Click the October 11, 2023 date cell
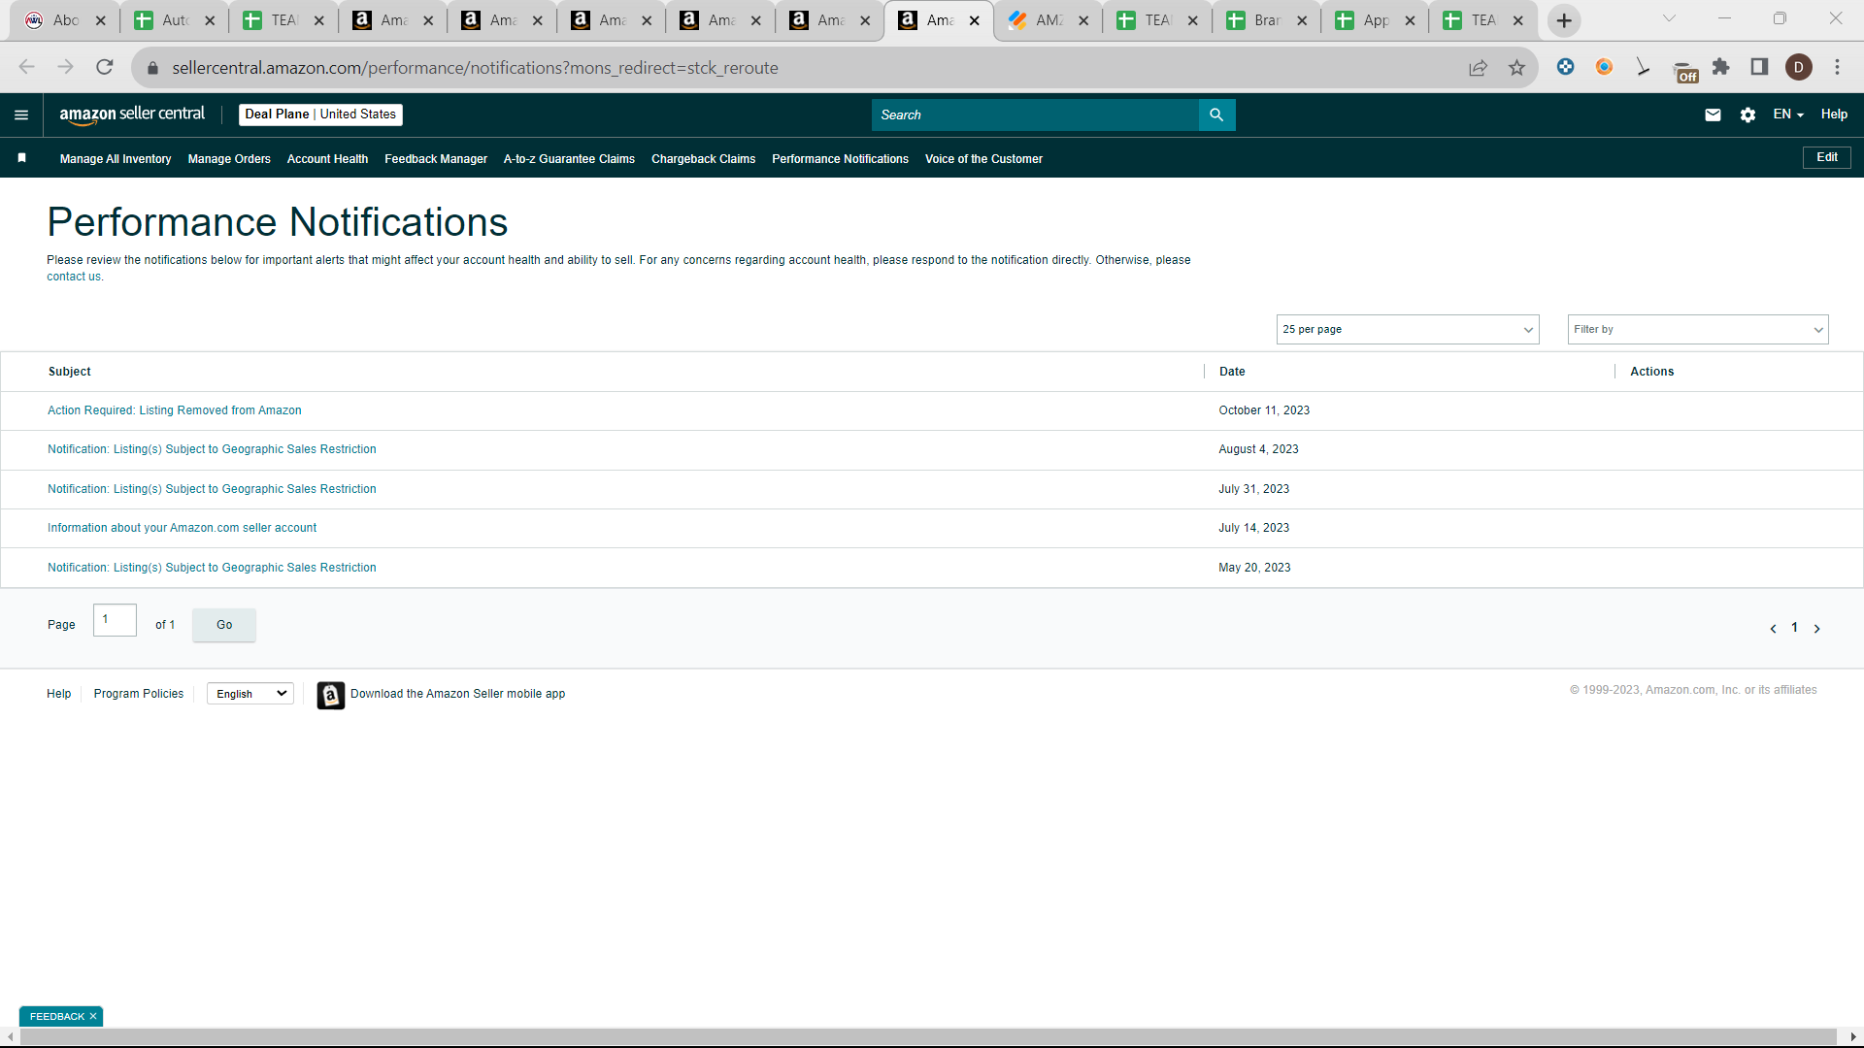1864x1048 pixels. pyautogui.click(x=1264, y=410)
